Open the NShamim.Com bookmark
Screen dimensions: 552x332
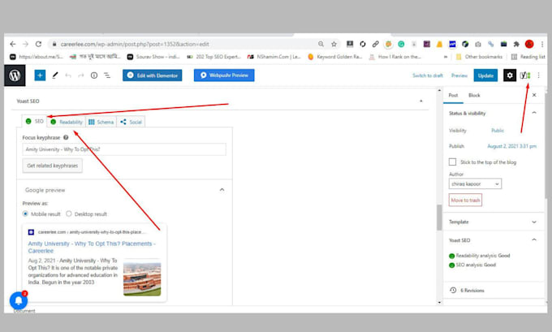tap(274, 57)
